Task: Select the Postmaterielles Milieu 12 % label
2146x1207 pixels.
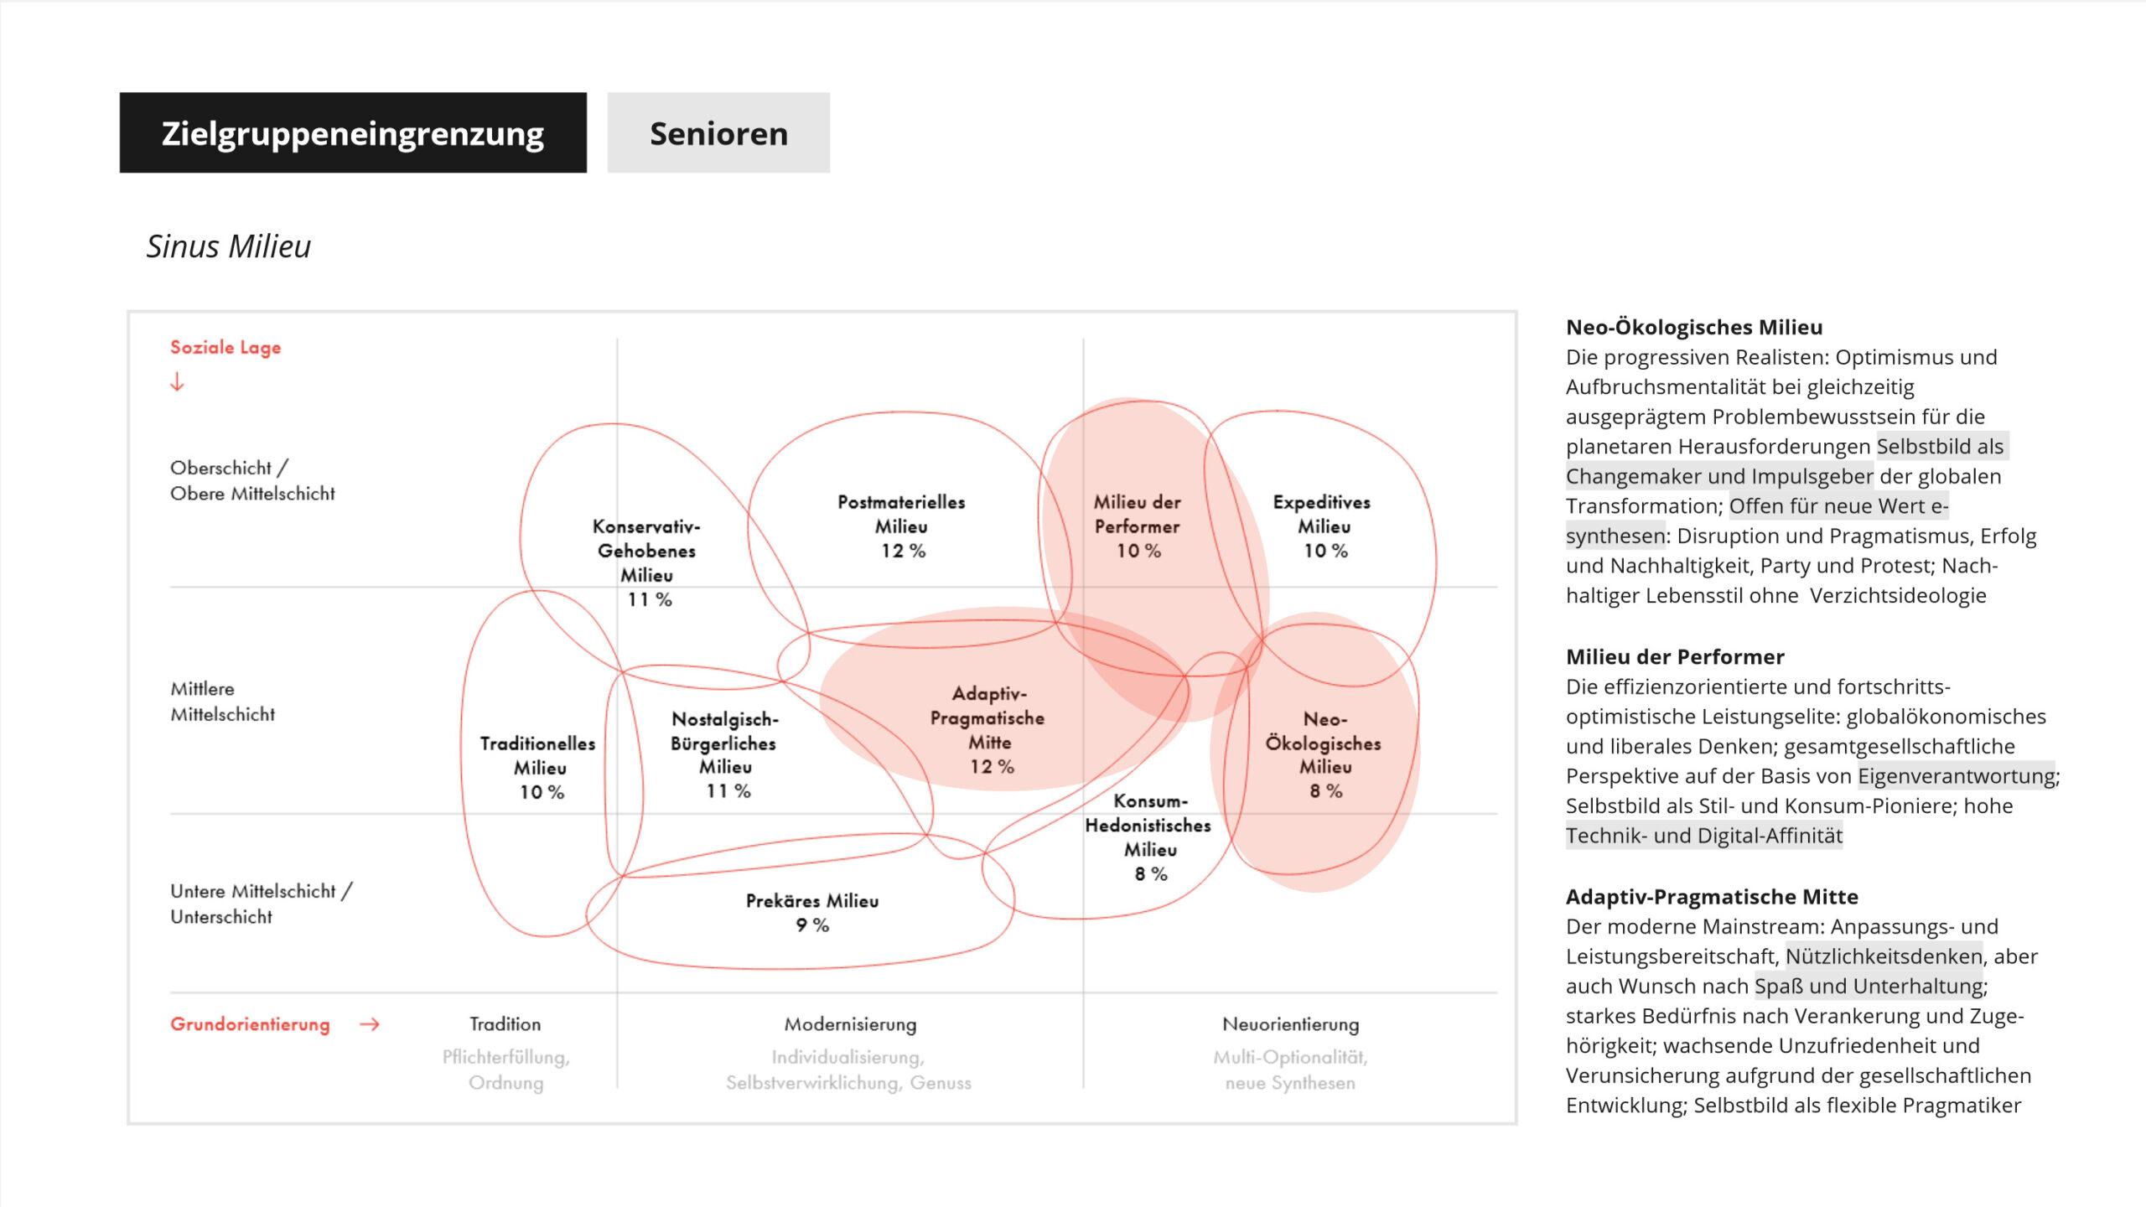Action: pyautogui.click(x=901, y=526)
